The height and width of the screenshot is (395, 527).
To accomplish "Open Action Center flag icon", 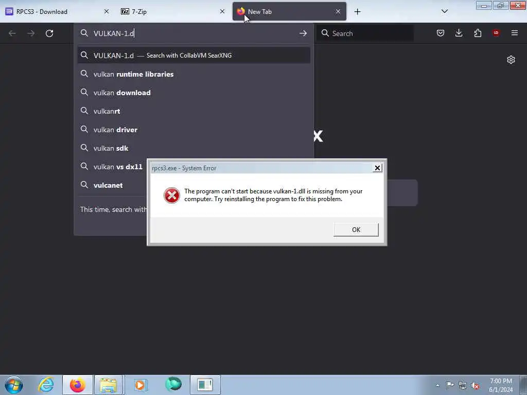I will click(x=450, y=385).
